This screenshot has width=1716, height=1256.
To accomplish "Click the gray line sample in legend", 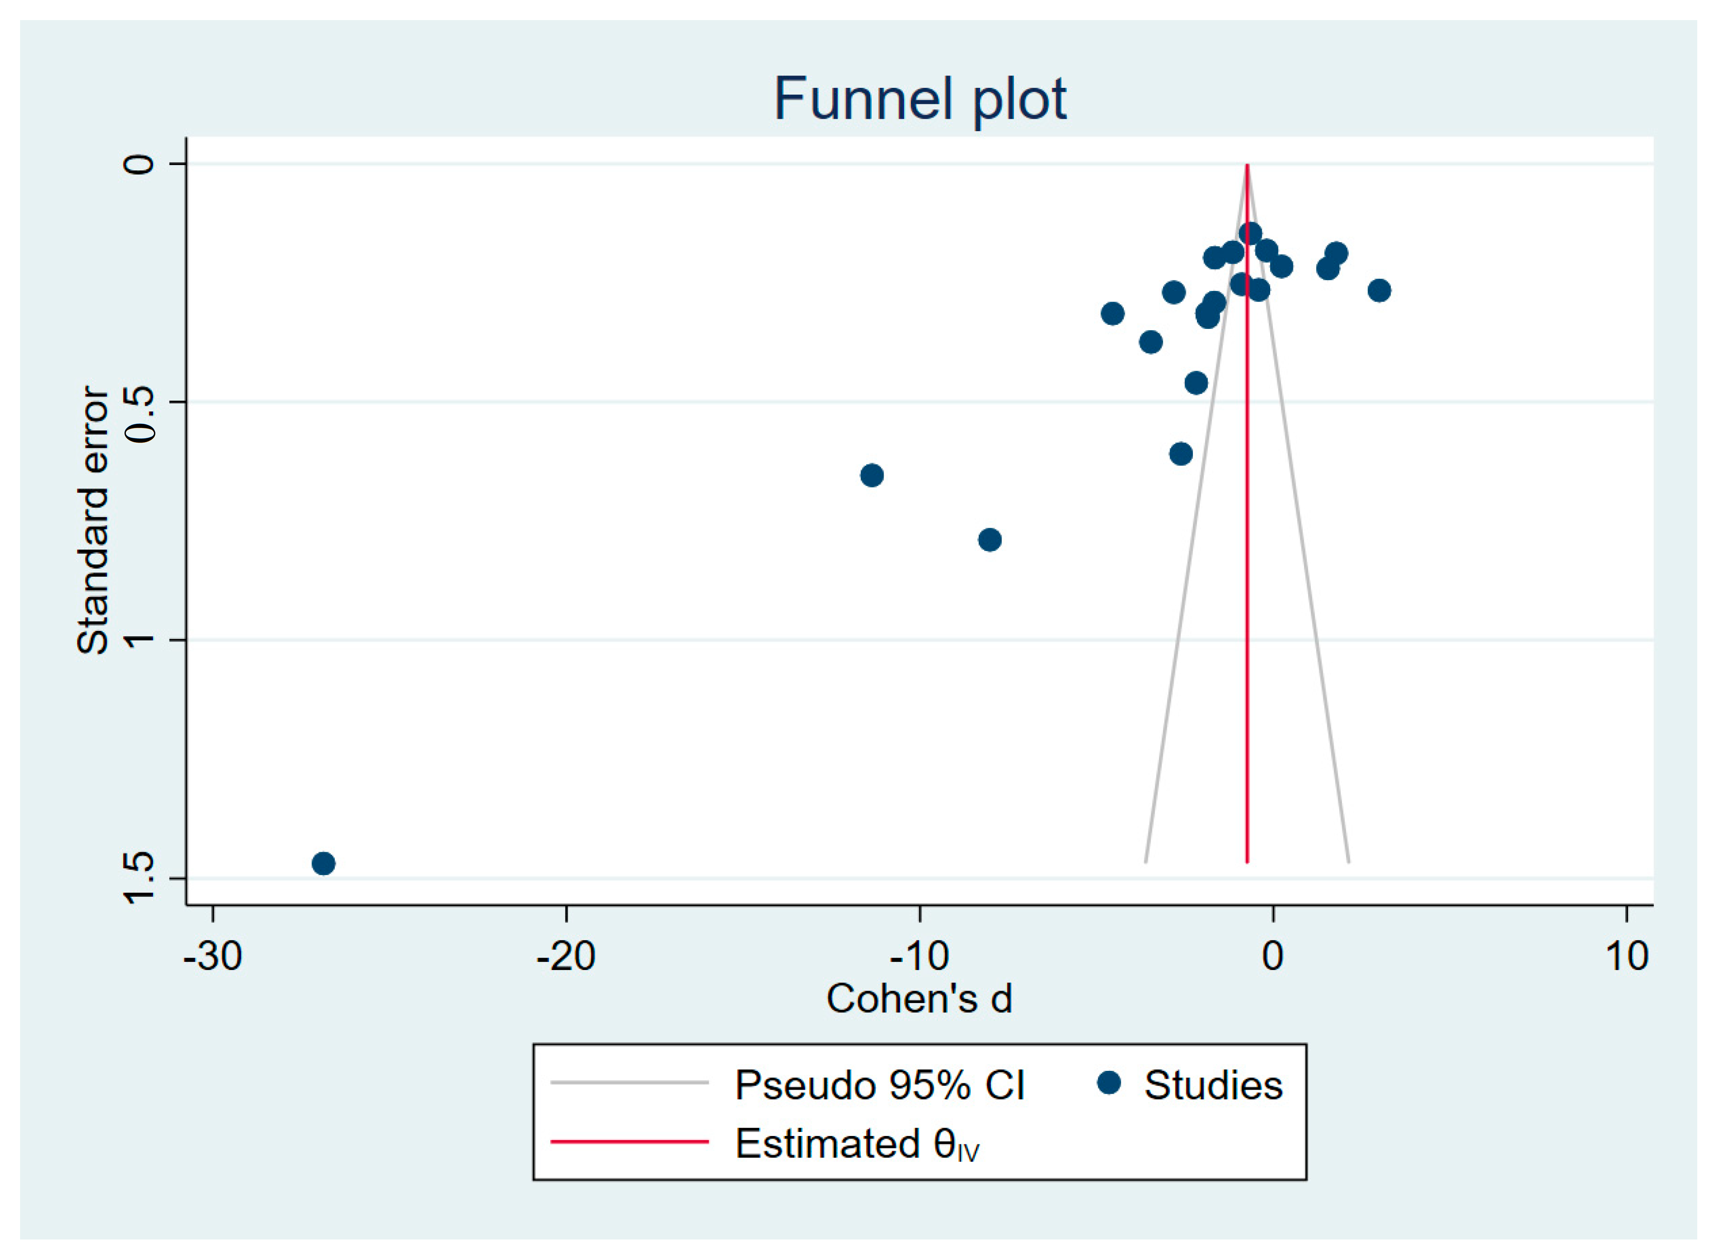I will (x=629, y=1082).
